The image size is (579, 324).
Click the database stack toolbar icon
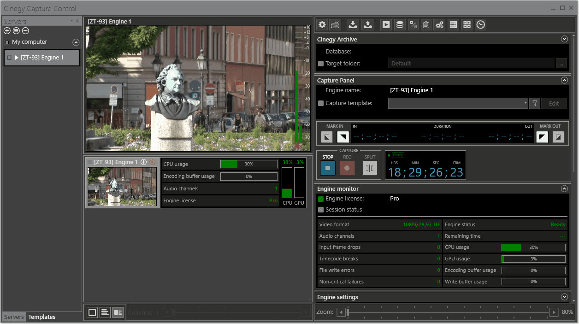(400, 25)
